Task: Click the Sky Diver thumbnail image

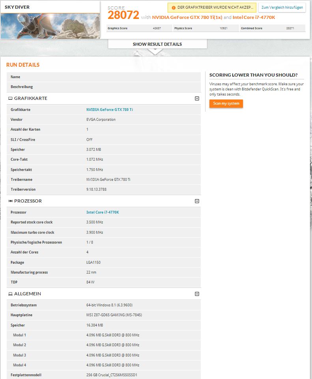Action: pyautogui.click(x=50, y=26)
